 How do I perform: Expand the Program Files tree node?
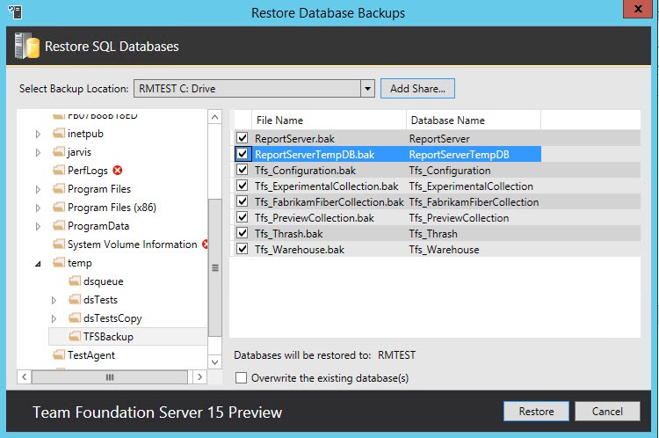pos(38,190)
